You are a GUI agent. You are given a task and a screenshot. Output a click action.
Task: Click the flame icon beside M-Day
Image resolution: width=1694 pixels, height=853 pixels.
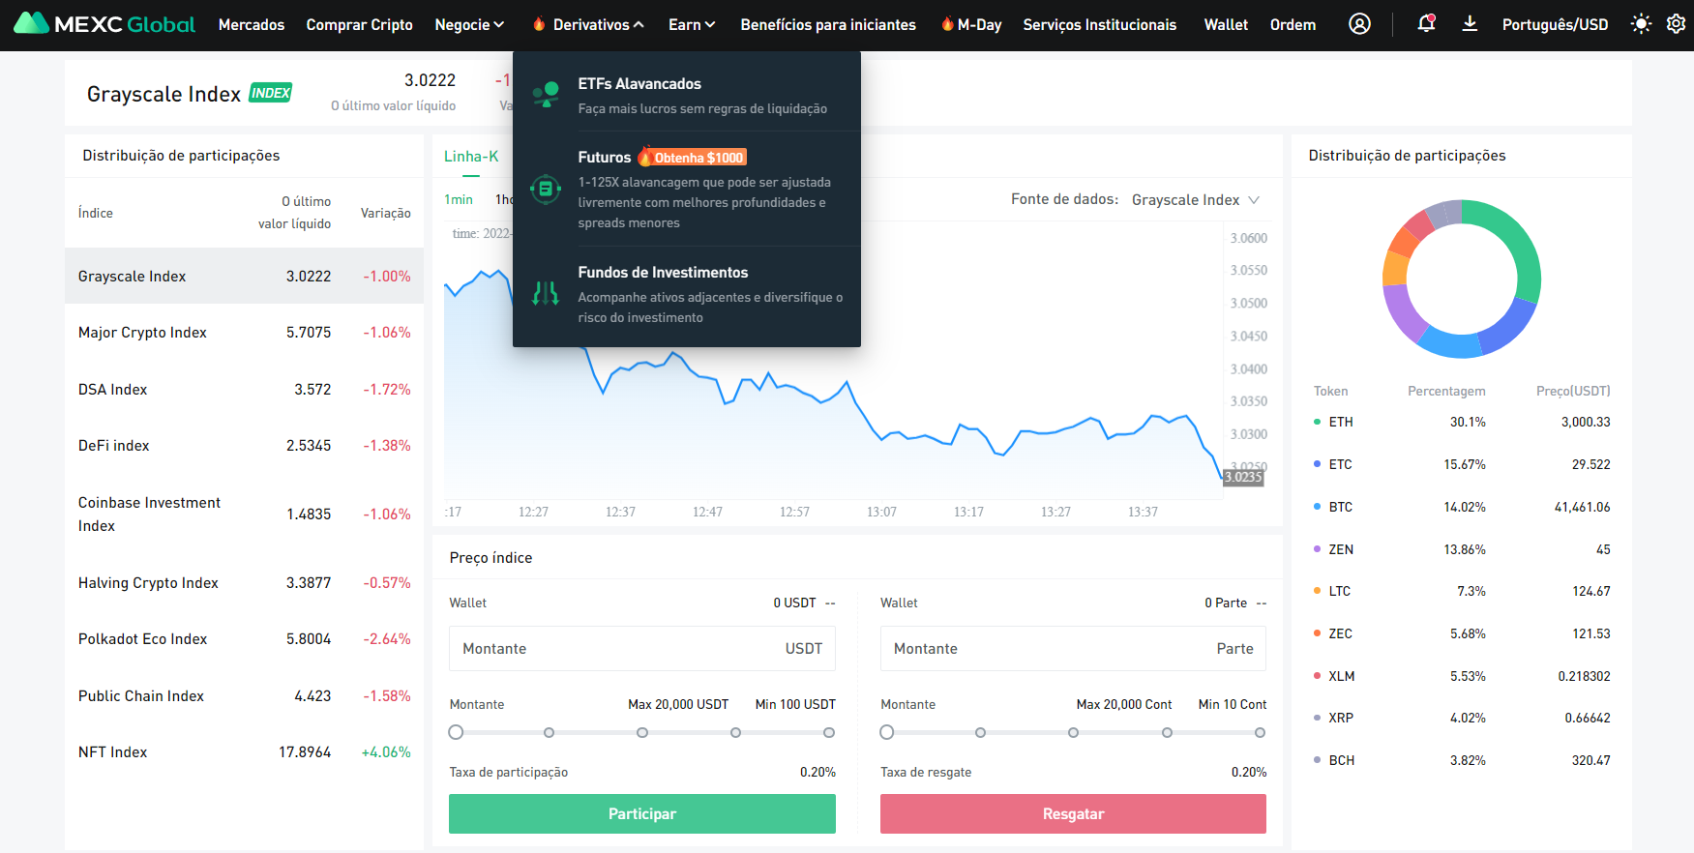pyautogui.click(x=947, y=24)
